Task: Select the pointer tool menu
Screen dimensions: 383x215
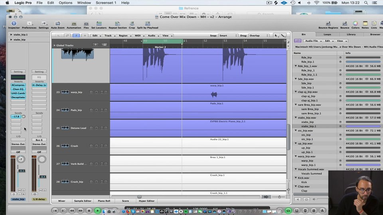Action: click(276, 35)
